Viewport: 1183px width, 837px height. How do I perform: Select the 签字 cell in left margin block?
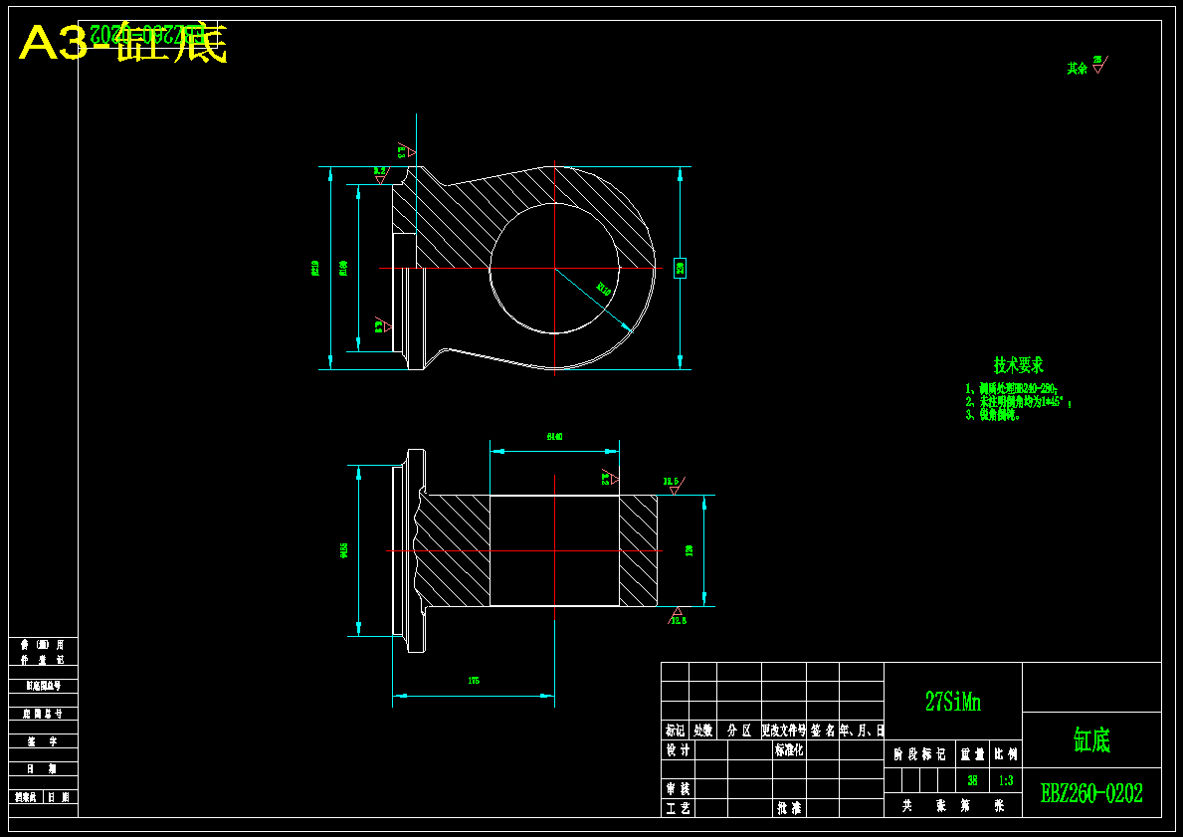pos(43,741)
